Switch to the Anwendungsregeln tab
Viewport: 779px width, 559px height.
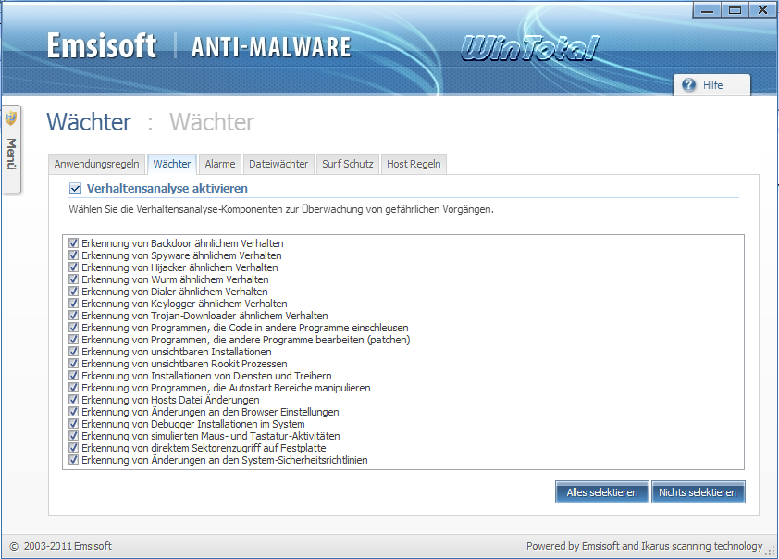click(x=97, y=164)
